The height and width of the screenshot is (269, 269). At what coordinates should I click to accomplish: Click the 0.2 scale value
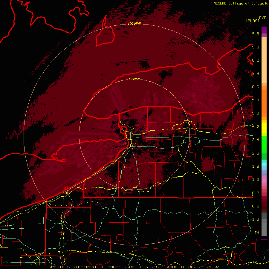[256, 193]
